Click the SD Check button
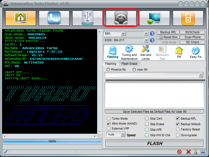Image resolution: width=209 pixels, height=157 pixels. pyautogui.click(x=192, y=42)
